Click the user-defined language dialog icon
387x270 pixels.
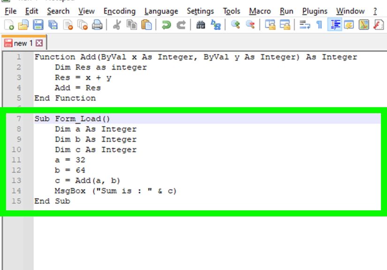tap(349, 25)
